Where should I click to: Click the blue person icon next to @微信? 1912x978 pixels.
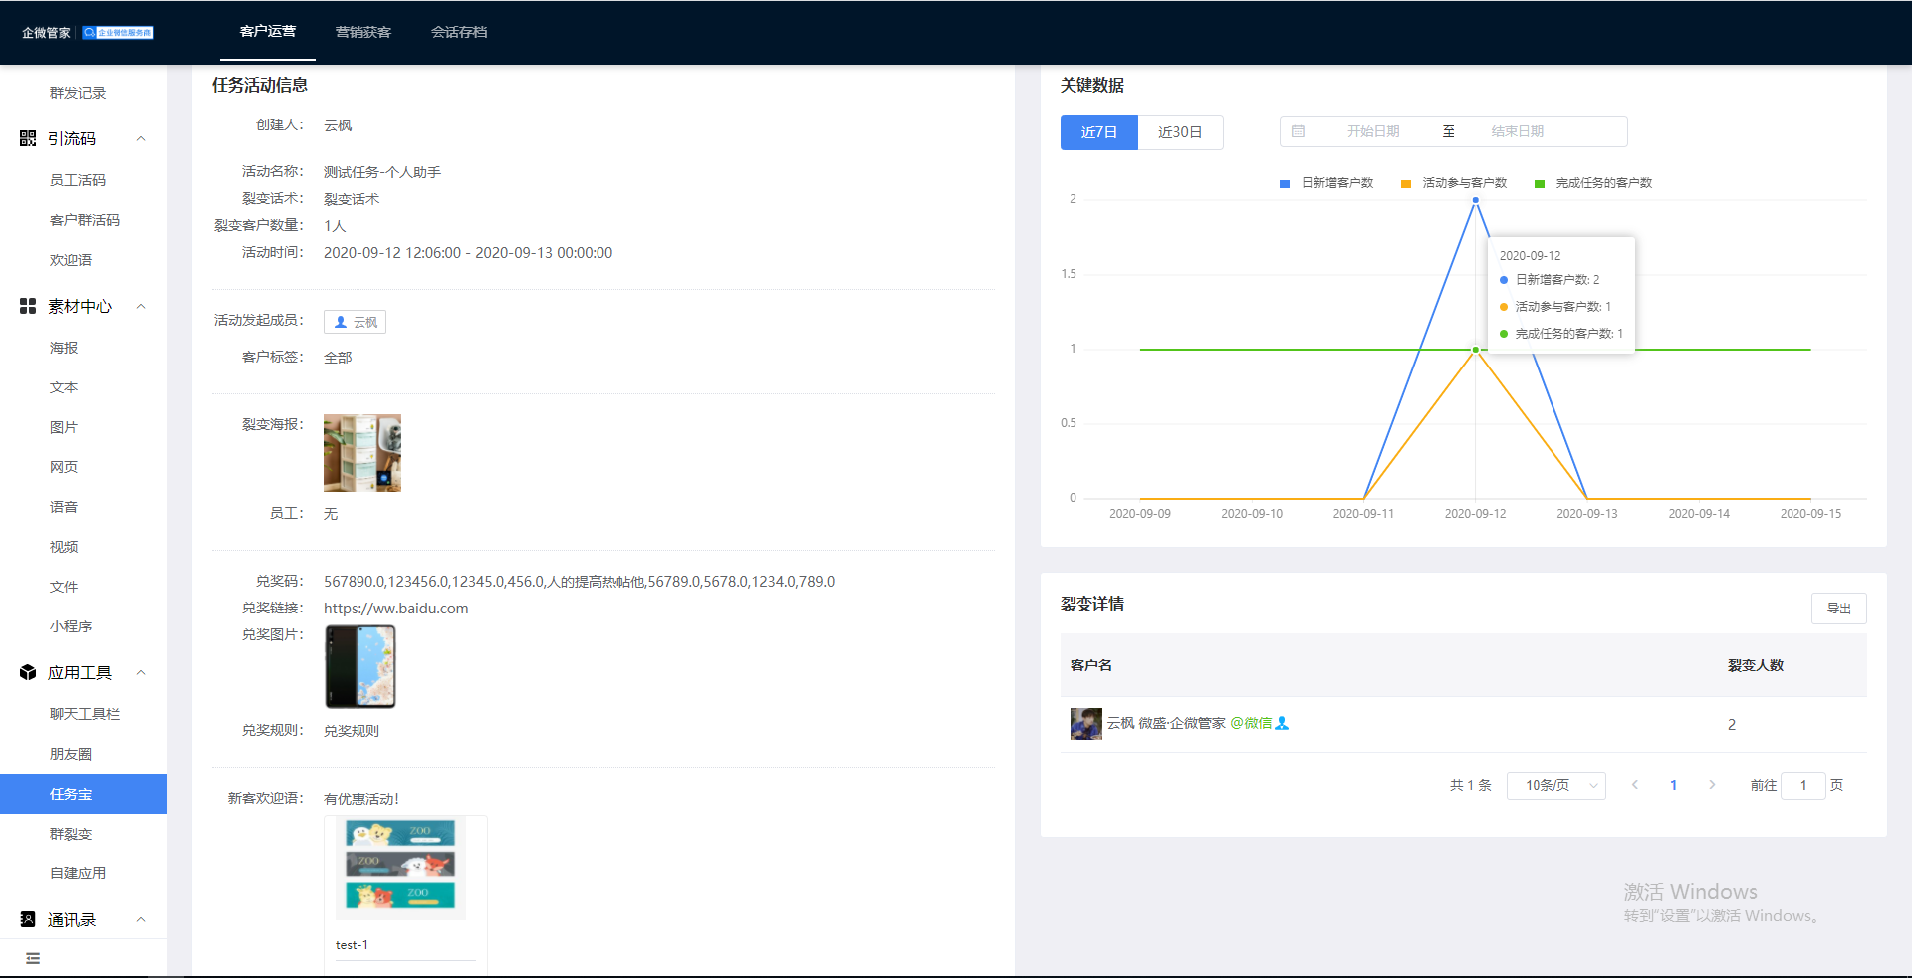pos(1282,723)
